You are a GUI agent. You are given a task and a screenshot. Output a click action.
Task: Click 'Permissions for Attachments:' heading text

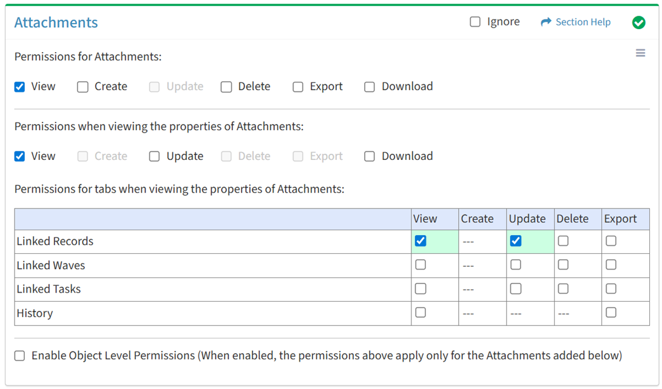(x=88, y=56)
